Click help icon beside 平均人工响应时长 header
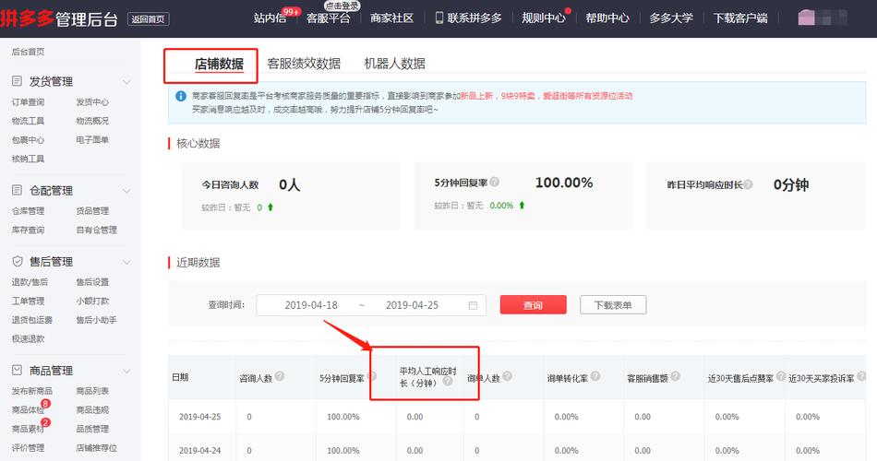Screen dimensions: 877x461 pyautogui.click(x=448, y=381)
